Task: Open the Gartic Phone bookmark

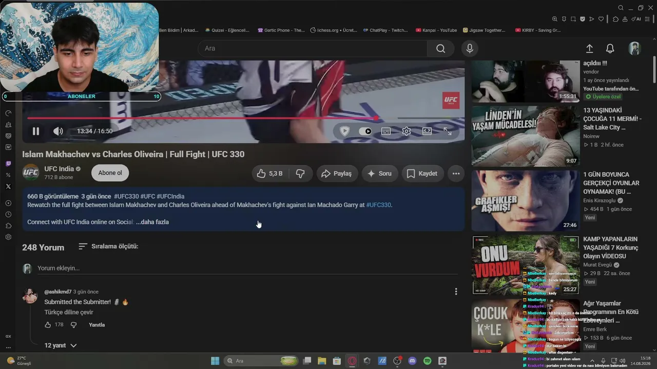Action: [281, 30]
